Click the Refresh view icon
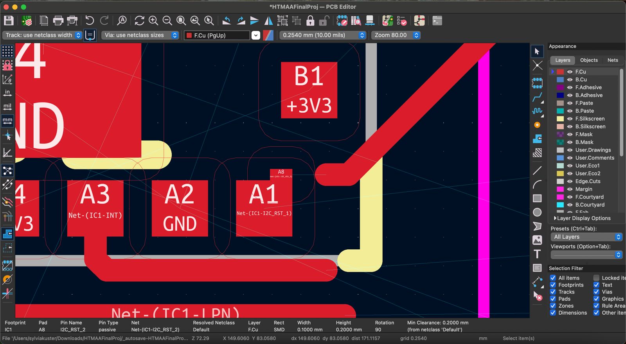 point(139,21)
